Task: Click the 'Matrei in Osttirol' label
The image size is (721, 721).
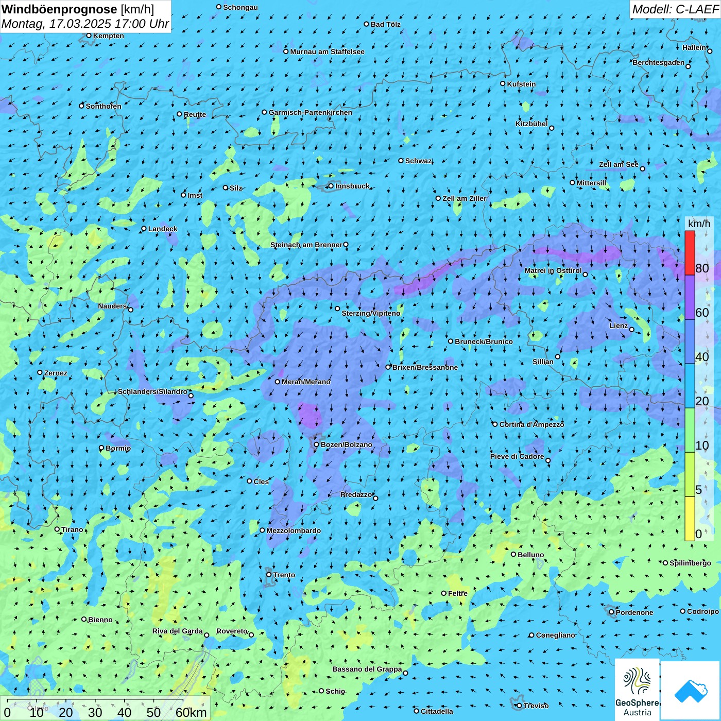Action: coord(553,270)
